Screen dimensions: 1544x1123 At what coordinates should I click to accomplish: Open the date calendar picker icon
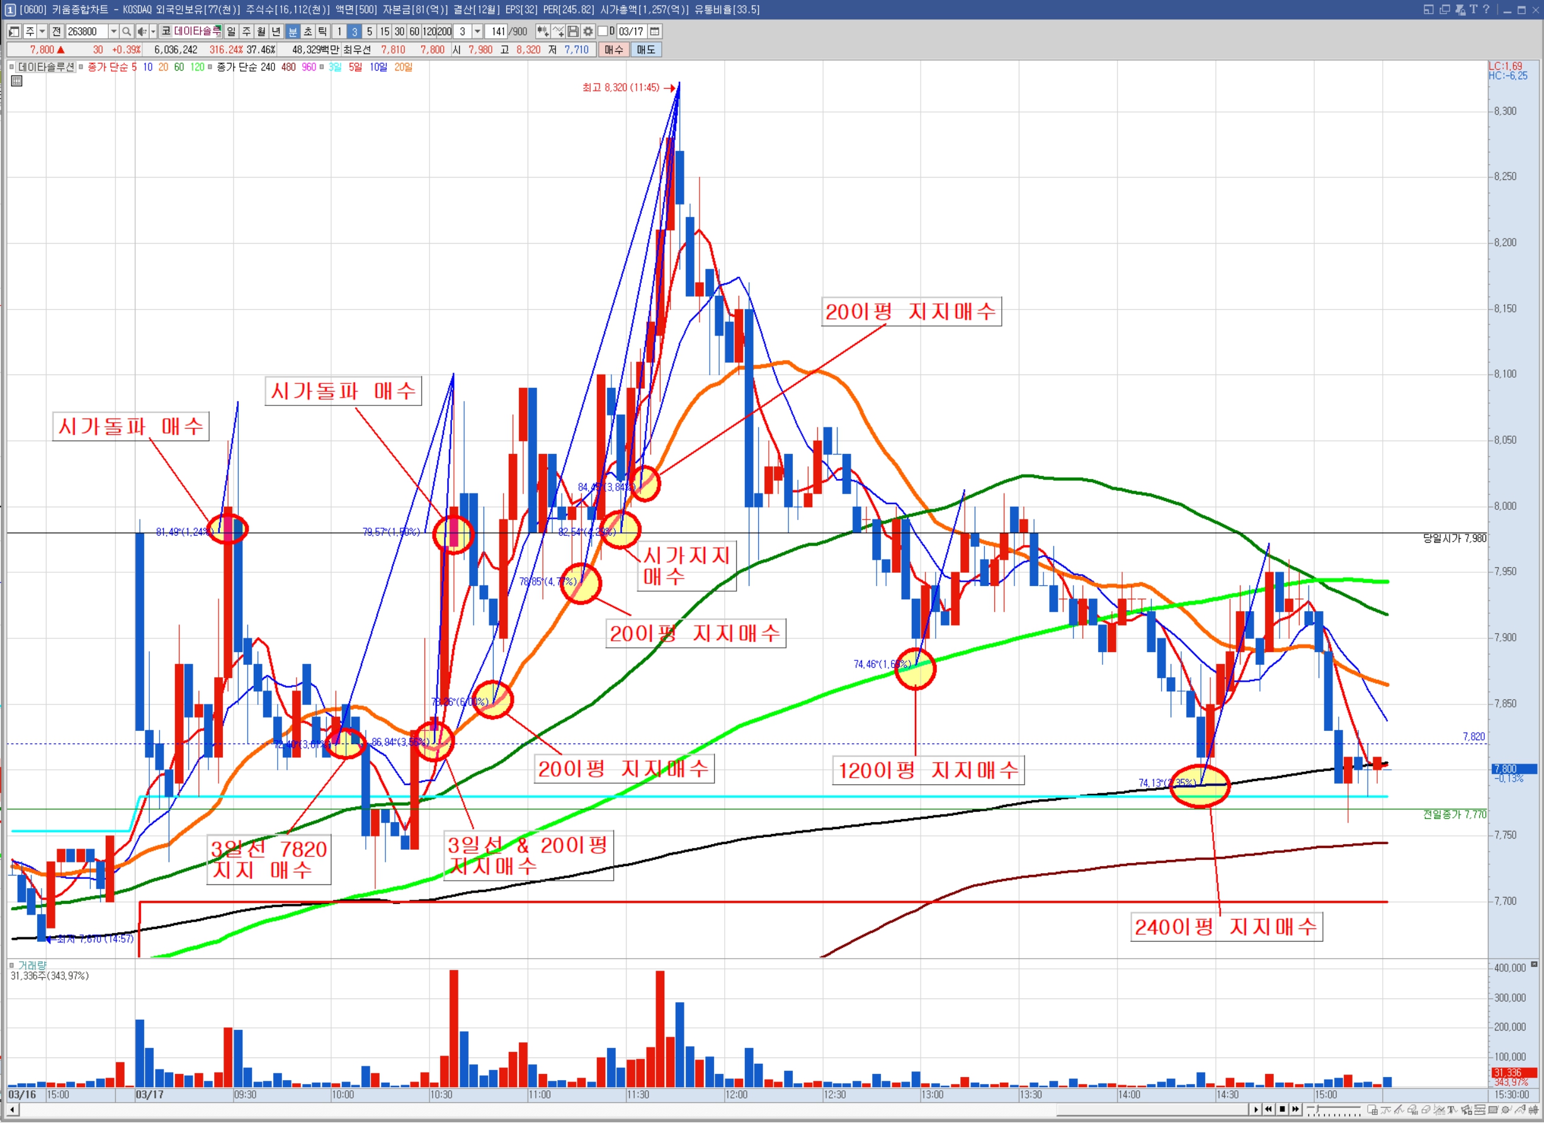pyautogui.click(x=654, y=31)
